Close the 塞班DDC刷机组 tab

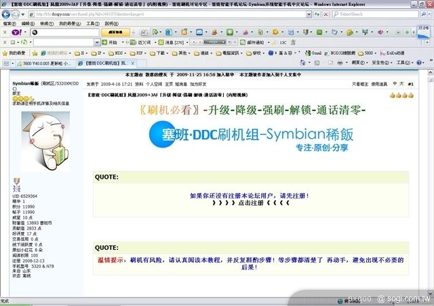pyautogui.click(x=133, y=64)
